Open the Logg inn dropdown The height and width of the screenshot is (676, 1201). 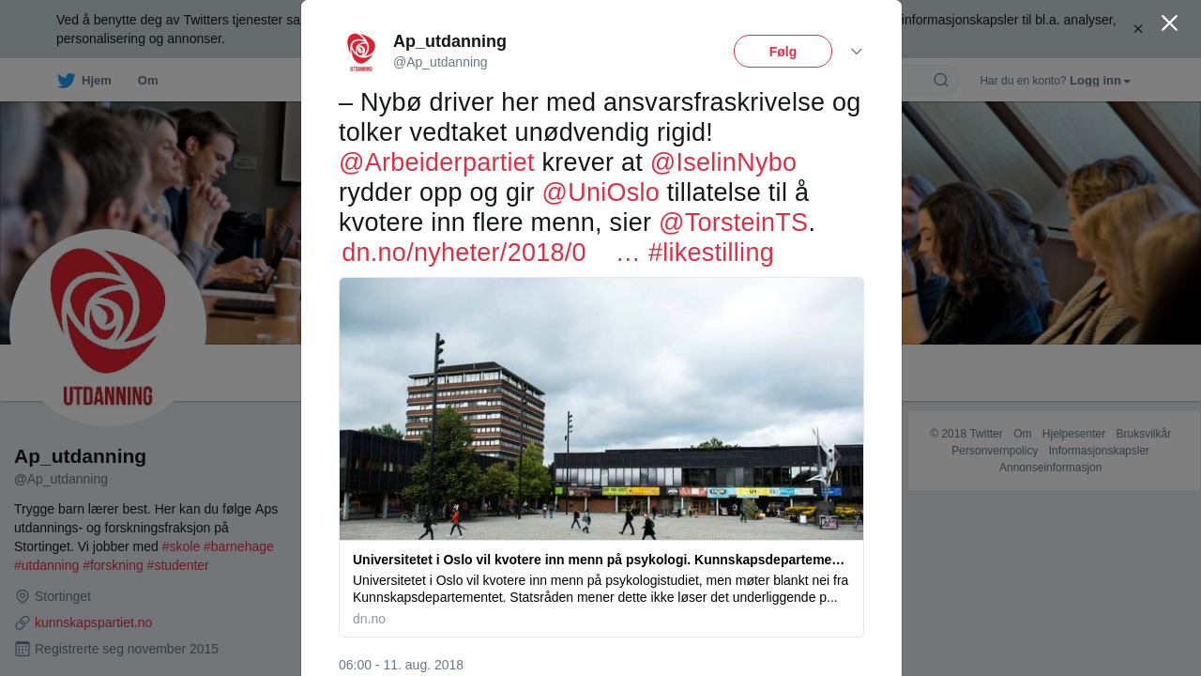click(x=1100, y=81)
